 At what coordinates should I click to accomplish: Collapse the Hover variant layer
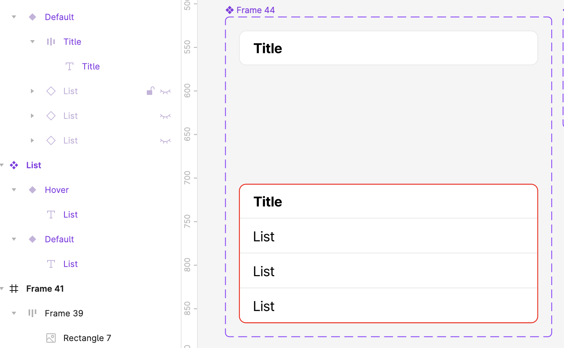click(x=14, y=190)
